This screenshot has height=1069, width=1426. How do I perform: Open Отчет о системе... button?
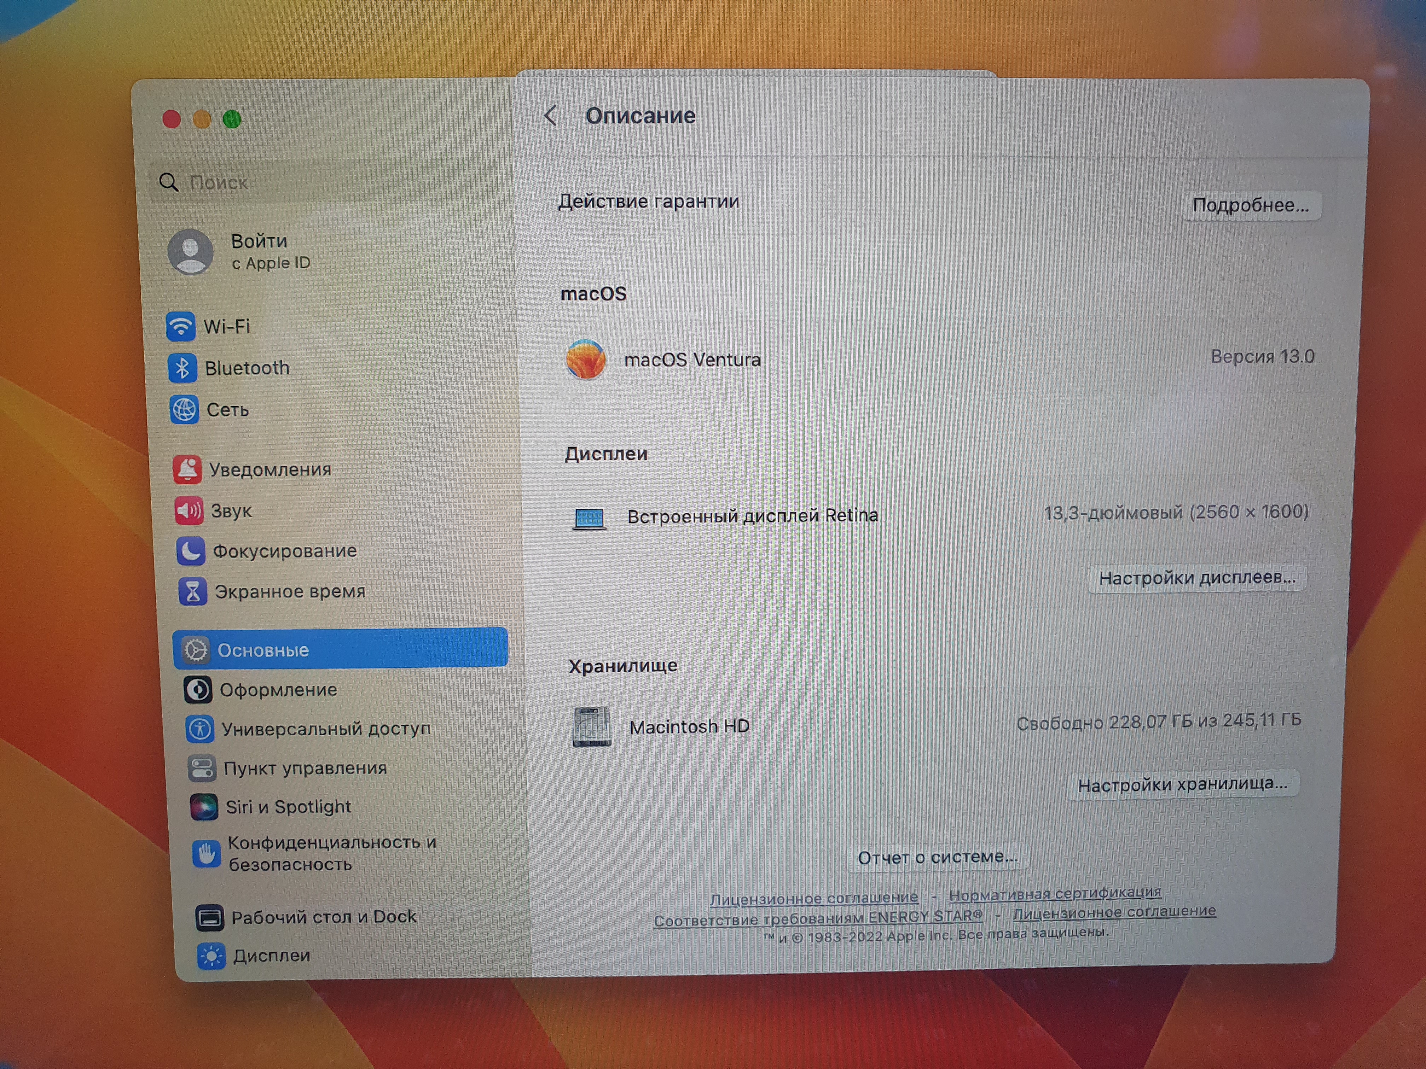coord(937,857)
